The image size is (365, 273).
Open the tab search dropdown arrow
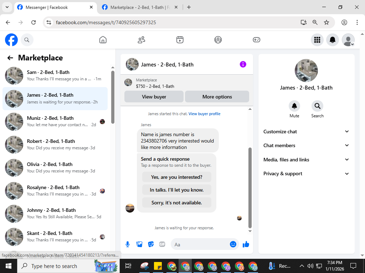[7, 7]
